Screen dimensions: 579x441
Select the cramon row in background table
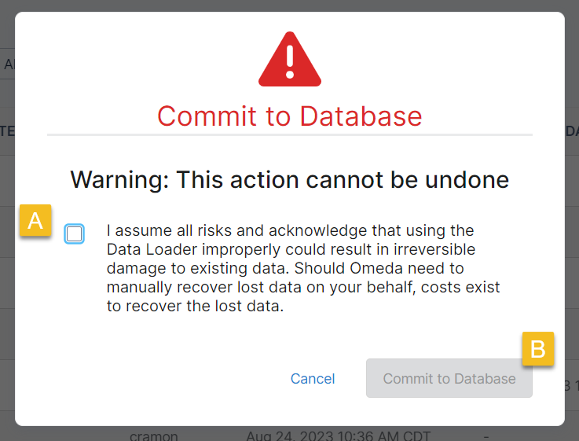pos(154,435)
